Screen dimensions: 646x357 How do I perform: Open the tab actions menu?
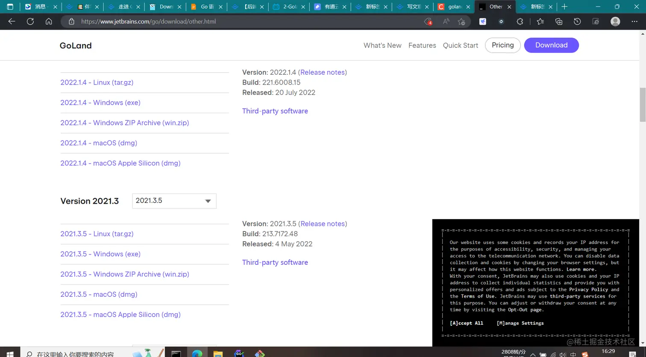(x=10, y=7)
